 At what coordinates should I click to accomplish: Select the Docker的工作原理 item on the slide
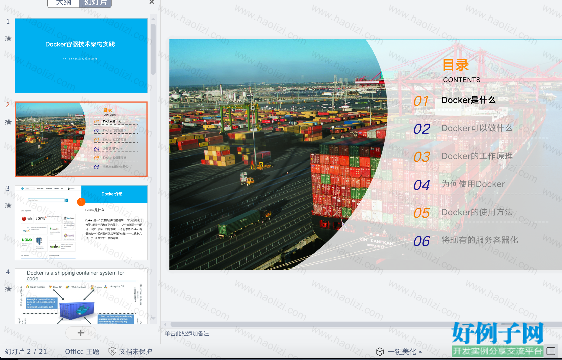tap(477, 156)
